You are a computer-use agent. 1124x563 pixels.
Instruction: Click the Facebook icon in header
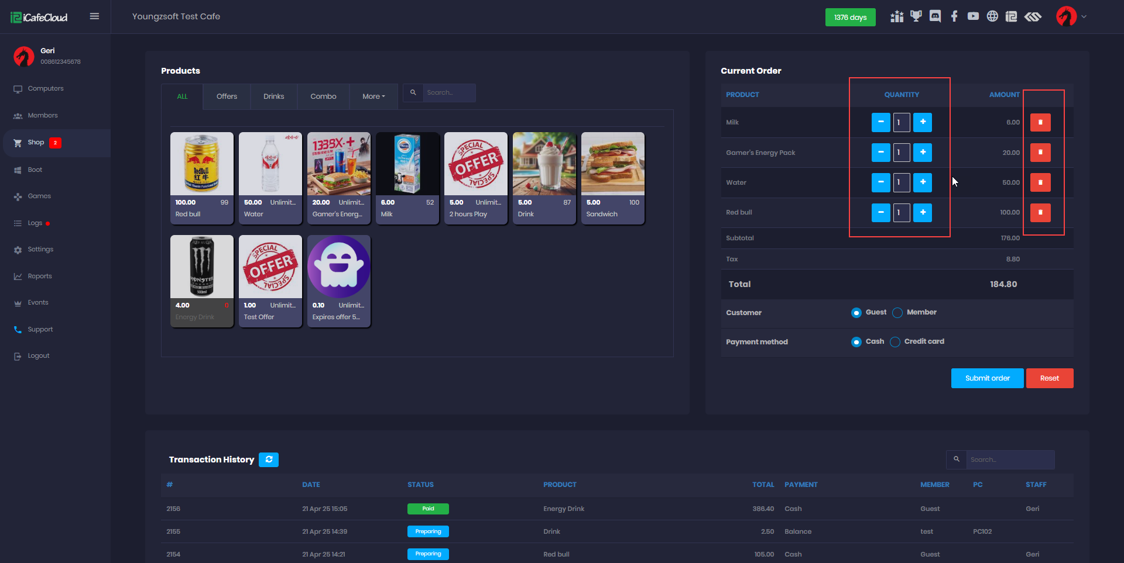(954, 16)
